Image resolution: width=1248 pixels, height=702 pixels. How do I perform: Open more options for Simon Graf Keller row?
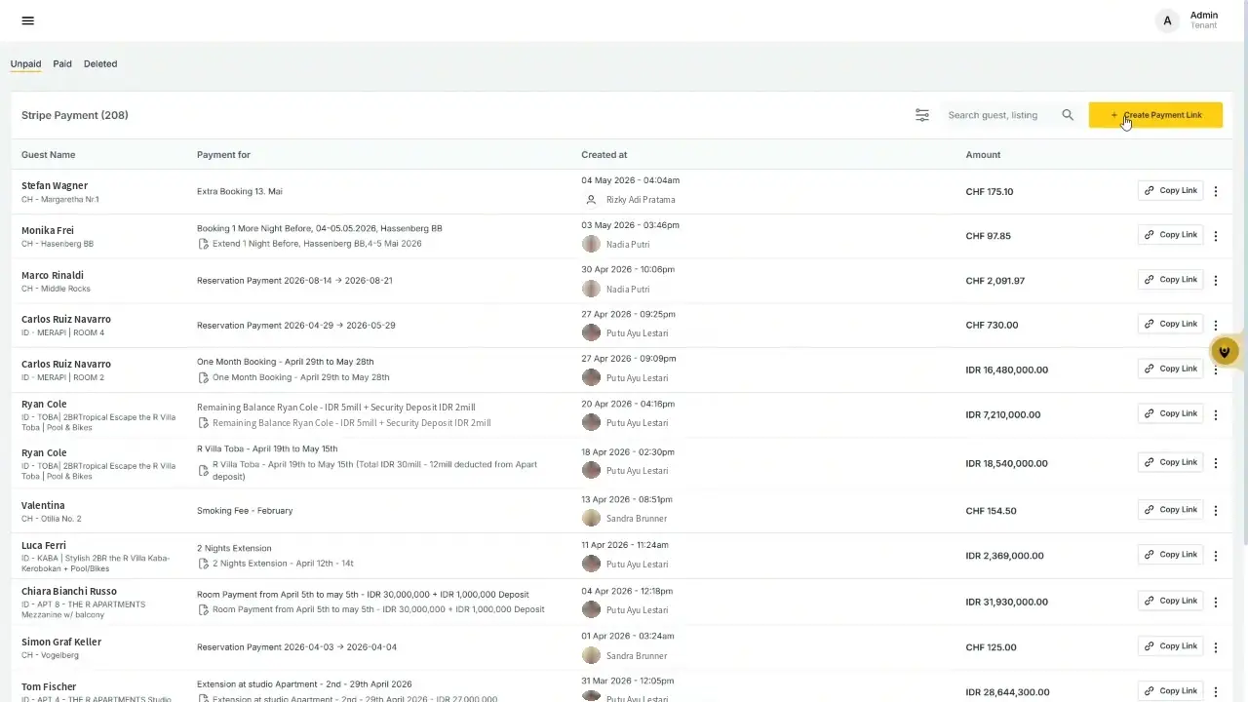coord(1215,647)
